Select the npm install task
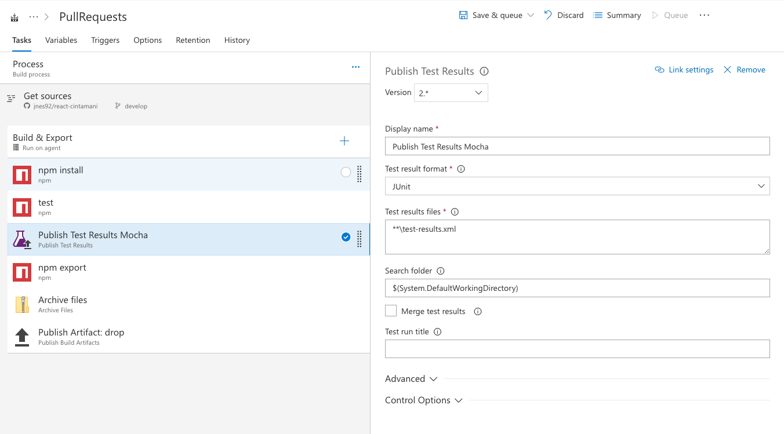The image size is (784, 434). click(188, 174)
